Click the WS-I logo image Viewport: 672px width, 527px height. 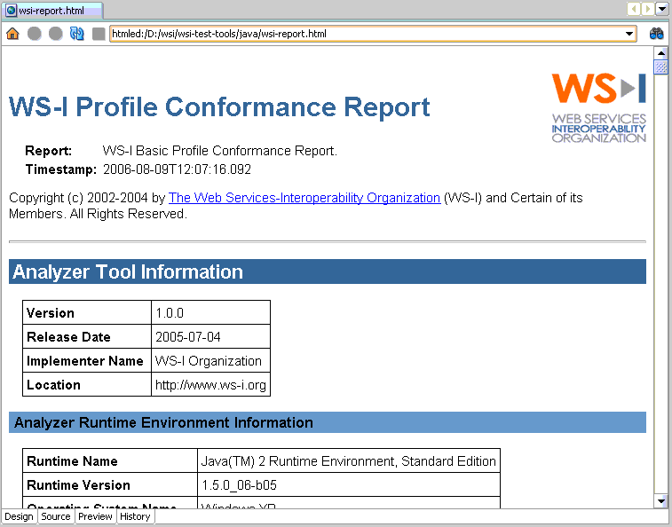coord(598,107)
